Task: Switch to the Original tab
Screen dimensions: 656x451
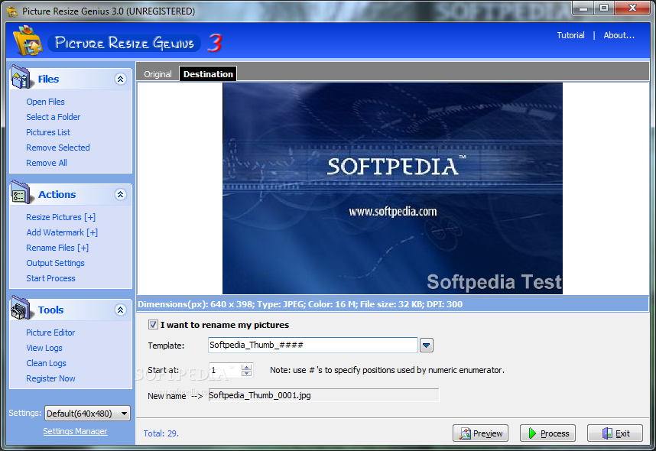Action: (158, 74)
